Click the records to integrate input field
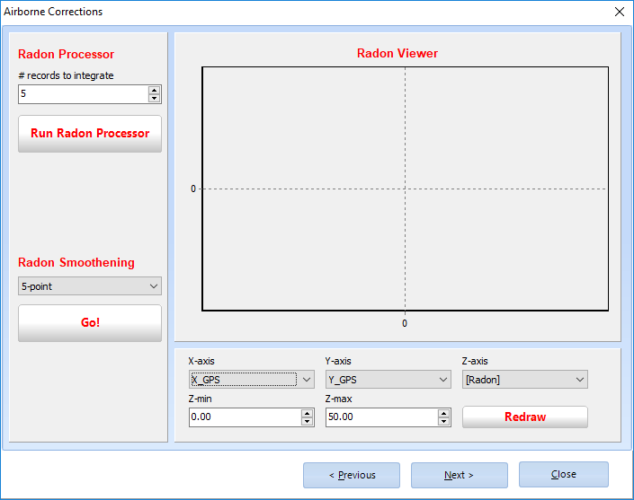 click(81, 94)
